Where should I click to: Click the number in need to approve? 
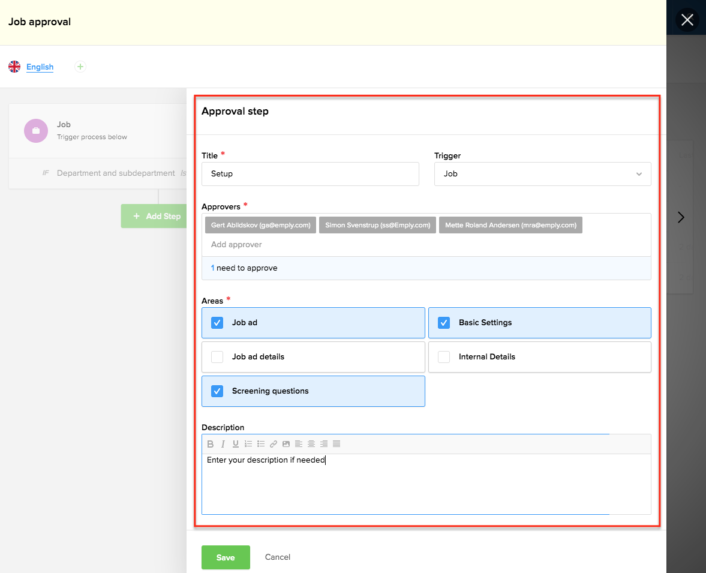tap(212, 268)
